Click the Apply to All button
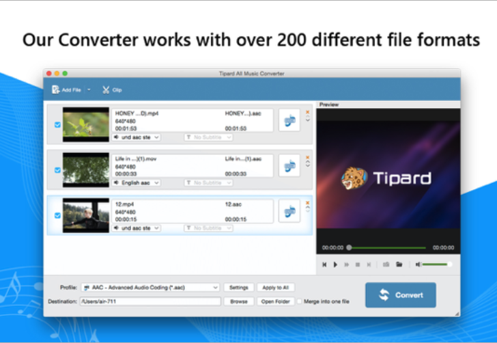Screen dimensions: 497x343 [x=275, y=288]
